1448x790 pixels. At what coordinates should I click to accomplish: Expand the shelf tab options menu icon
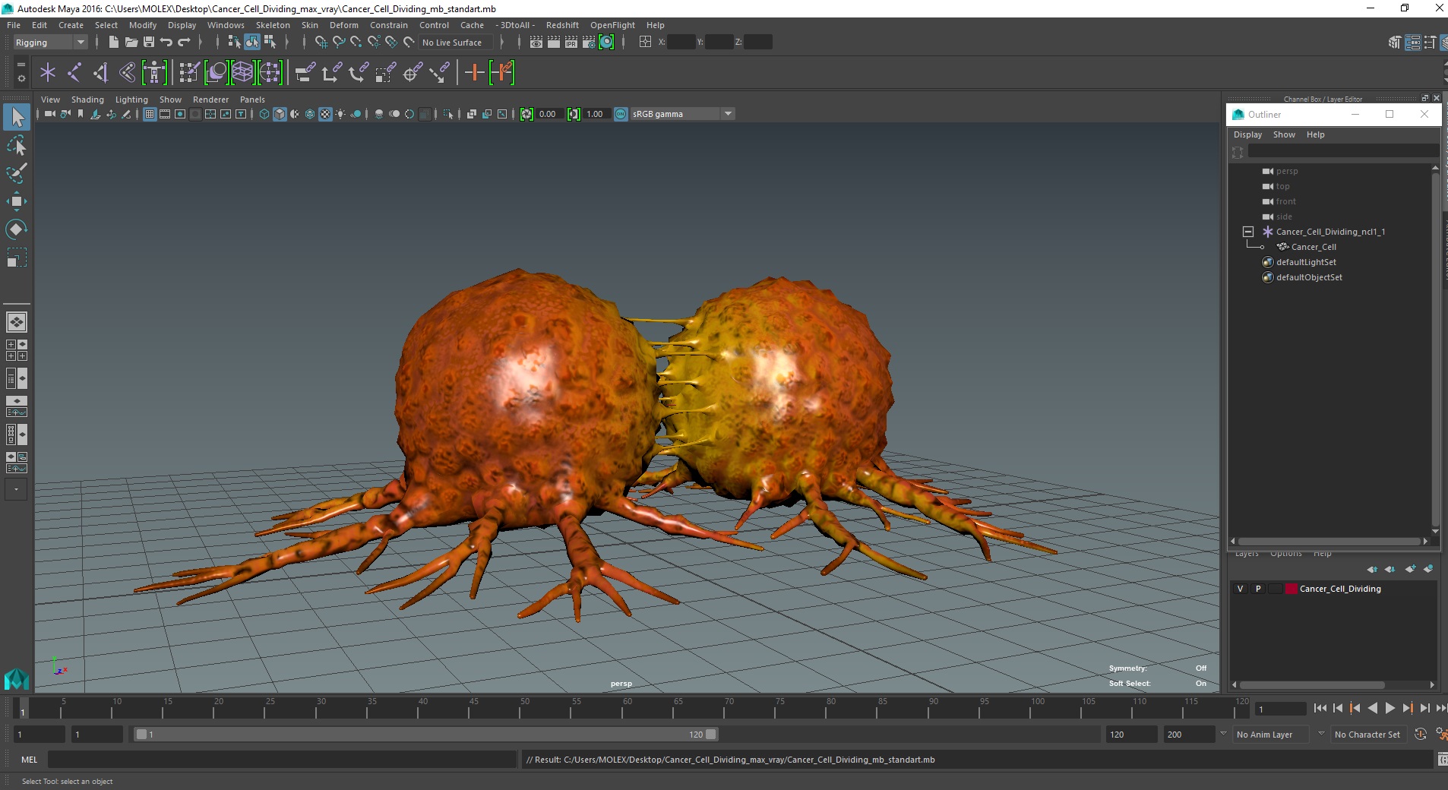click(x=21, y=78)
